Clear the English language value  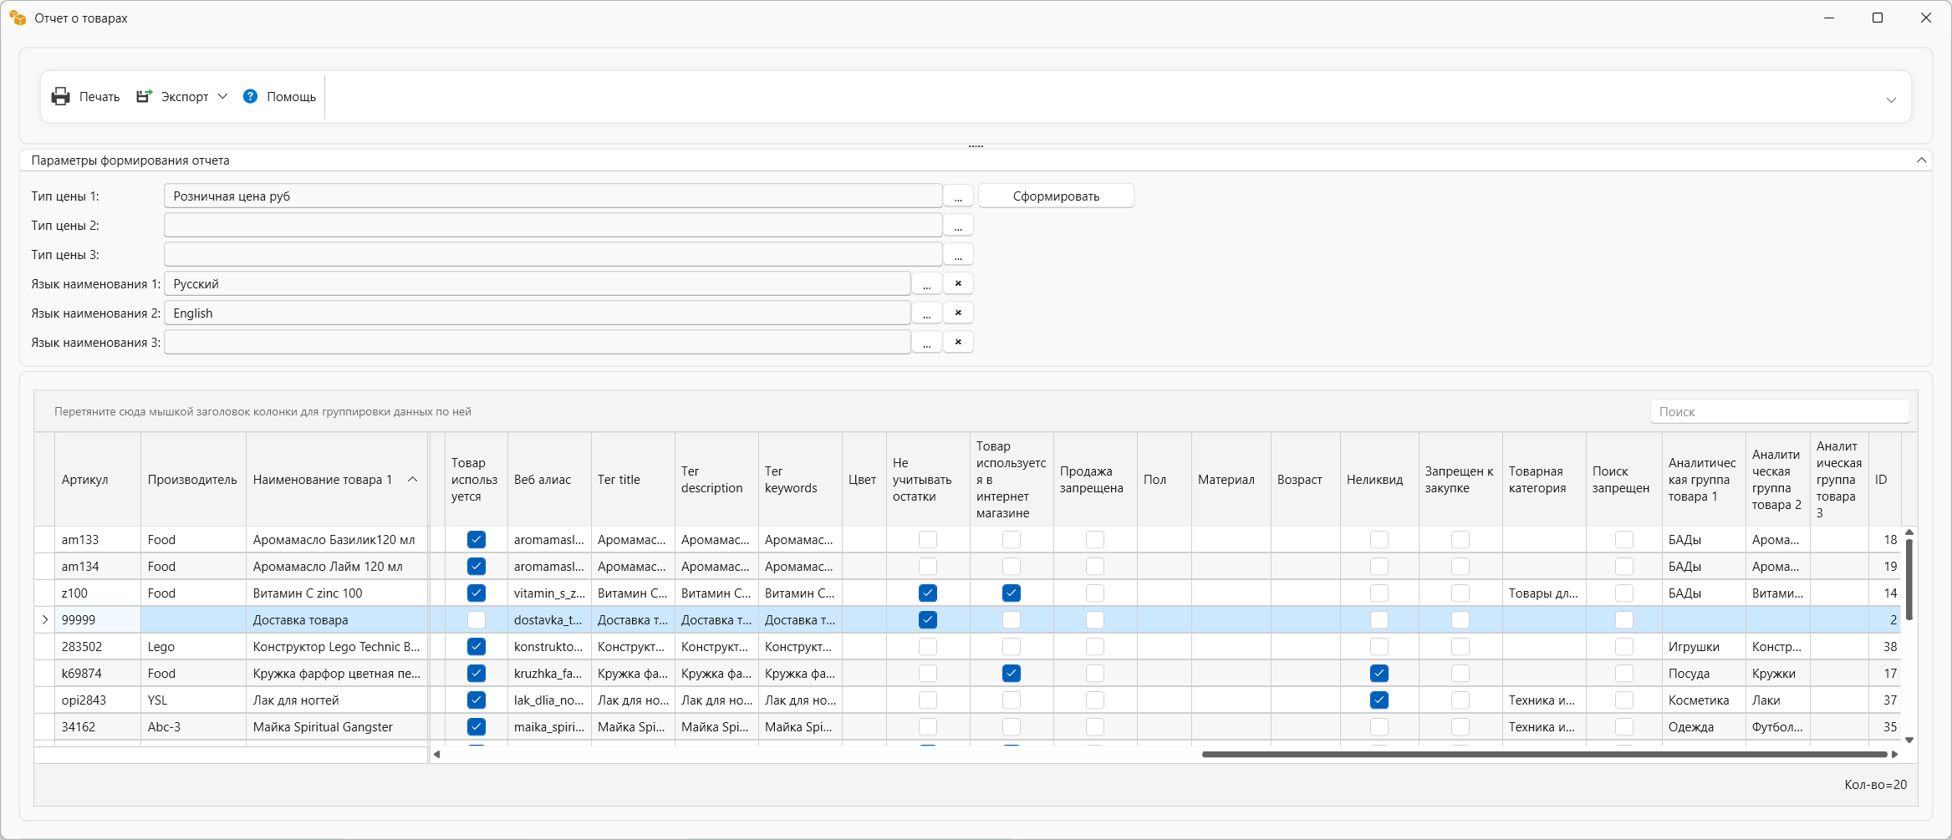958,313
